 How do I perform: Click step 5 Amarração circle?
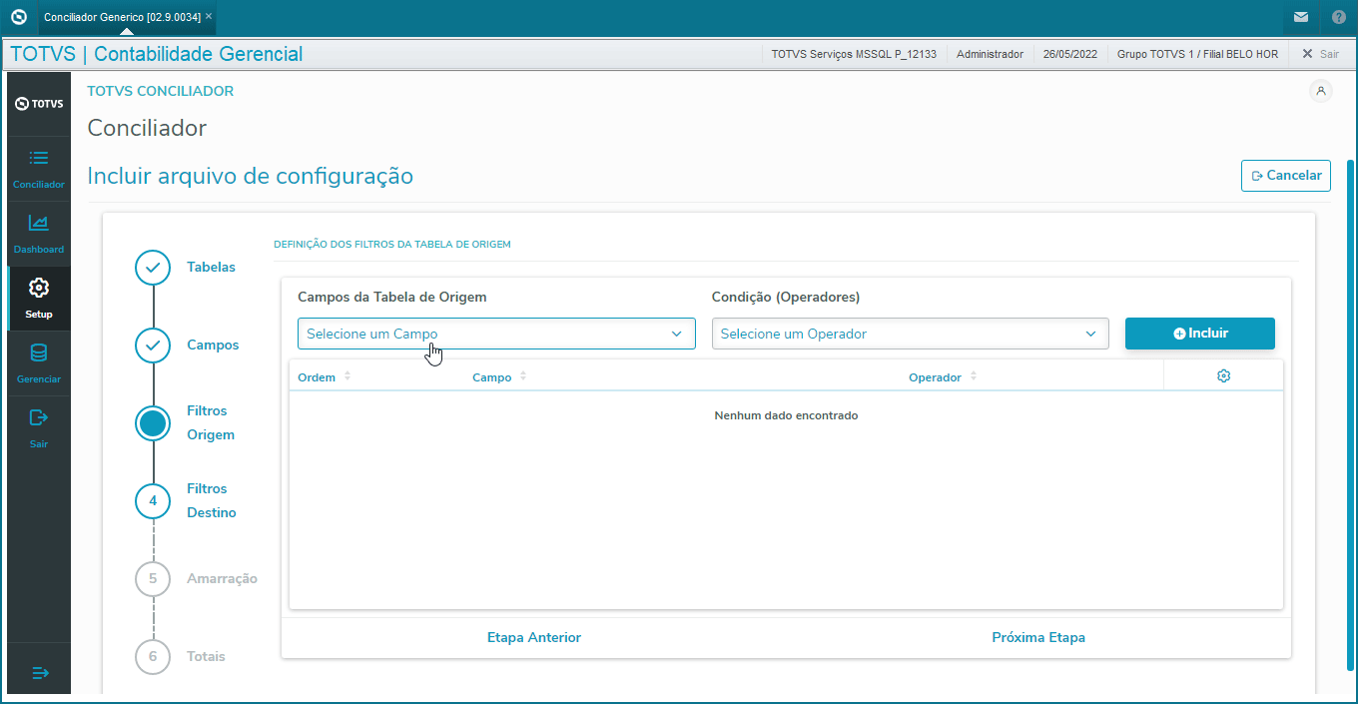[153, 579]
